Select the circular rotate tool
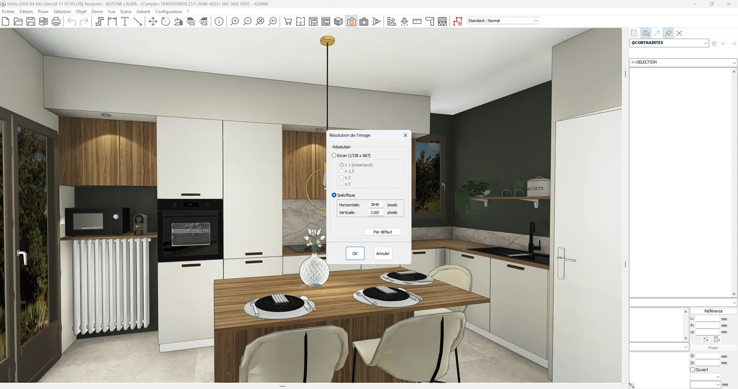The width and height of the screenshot is (738, 389). (x=166, y=22)
